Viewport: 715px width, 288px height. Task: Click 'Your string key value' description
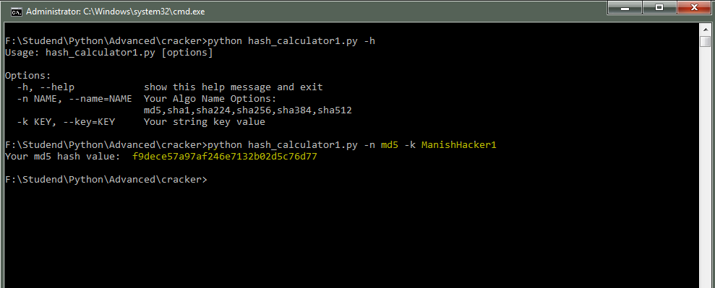click(204, 122)
